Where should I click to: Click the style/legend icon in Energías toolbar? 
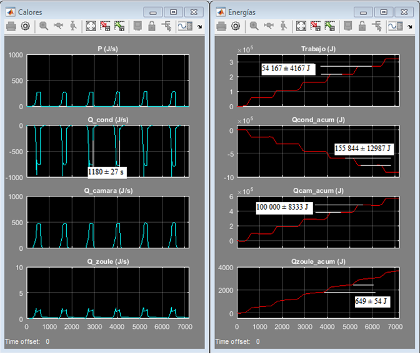396,26
